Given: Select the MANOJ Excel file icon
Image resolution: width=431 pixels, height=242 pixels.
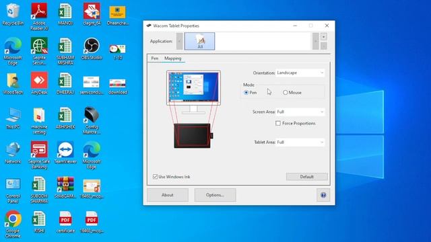Looking at the screenshot, I should coord(65,15).
